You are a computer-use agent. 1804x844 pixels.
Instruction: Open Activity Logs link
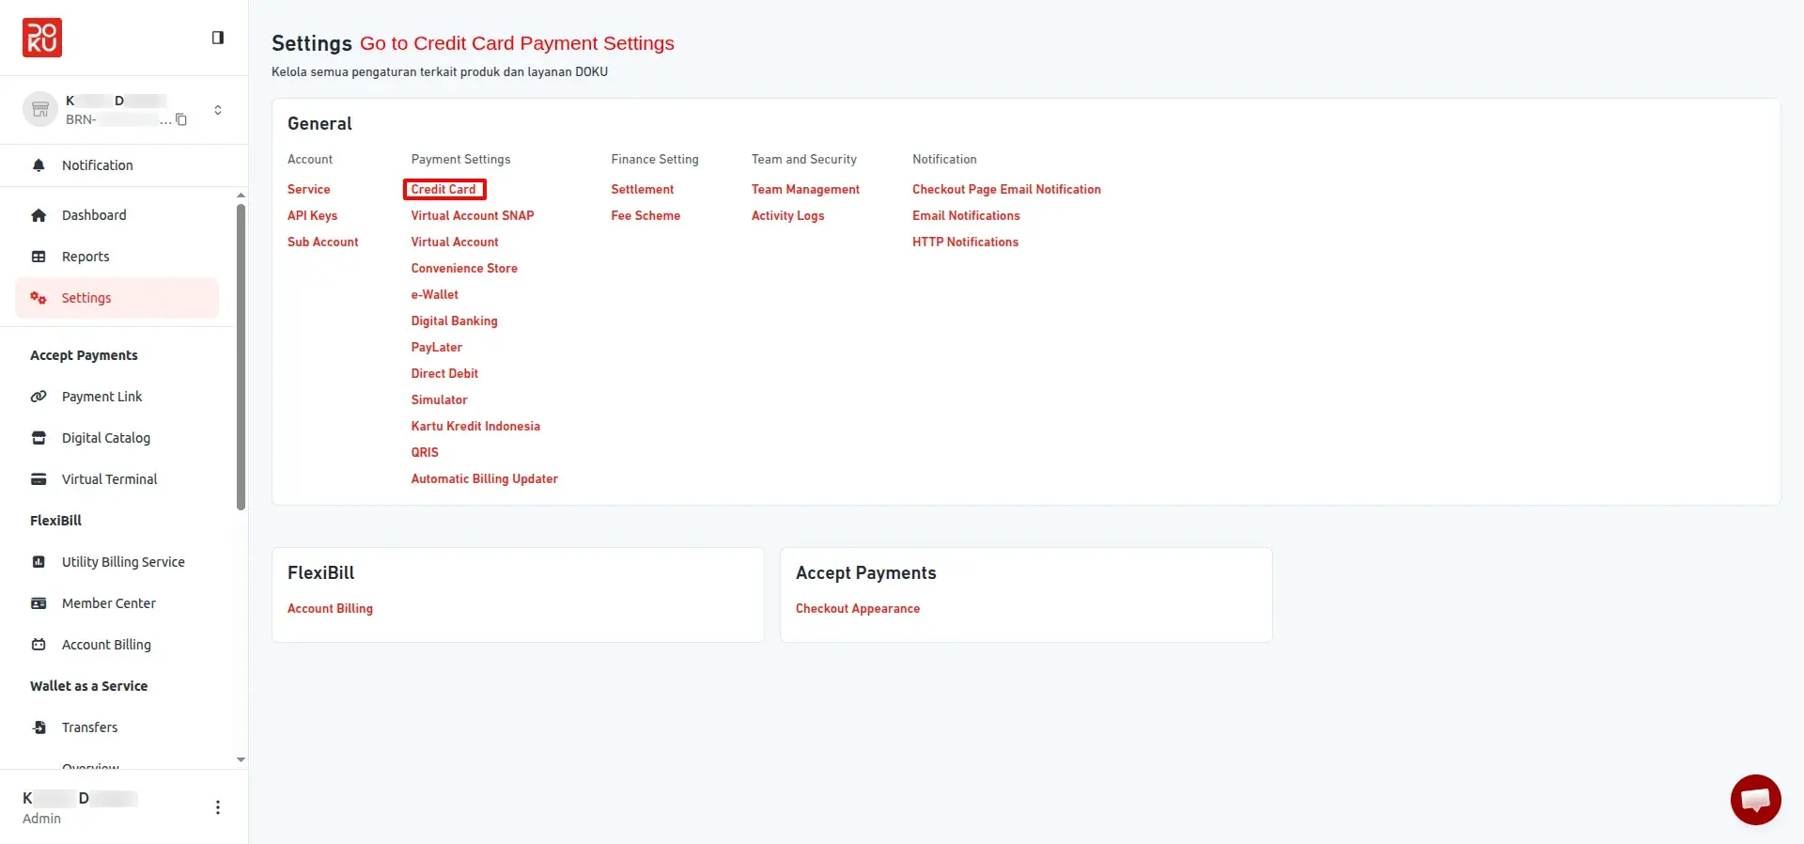787,215
